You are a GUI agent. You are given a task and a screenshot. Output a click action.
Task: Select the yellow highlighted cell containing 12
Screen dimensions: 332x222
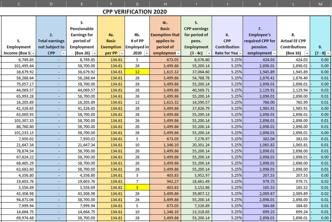pyautogui.click(x=137, y=72)
